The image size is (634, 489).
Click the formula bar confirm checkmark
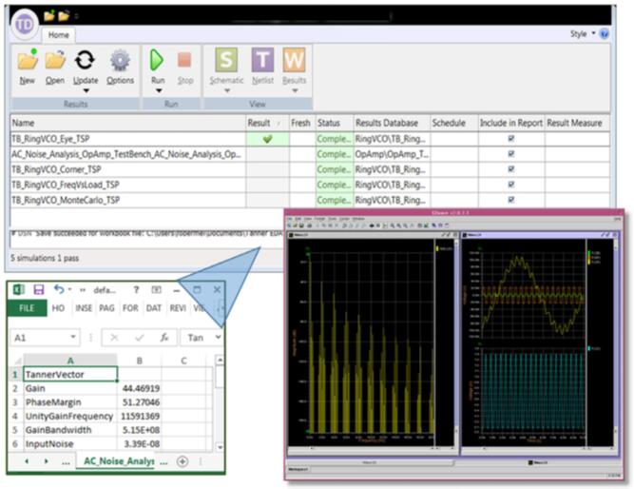(x=140, y=338)
